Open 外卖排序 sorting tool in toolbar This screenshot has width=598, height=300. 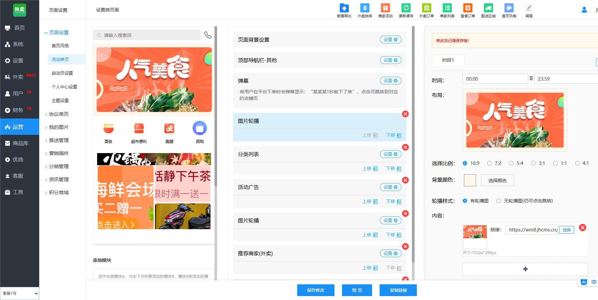pyautogui.click(x=365, y=8)
